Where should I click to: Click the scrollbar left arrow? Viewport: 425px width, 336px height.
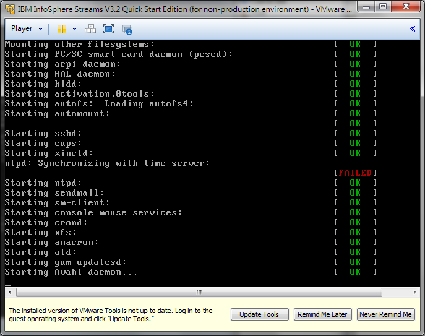point(10,292)
